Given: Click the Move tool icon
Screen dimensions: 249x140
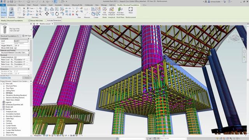Looking at the screenshot, I should [x=47, y=14].
